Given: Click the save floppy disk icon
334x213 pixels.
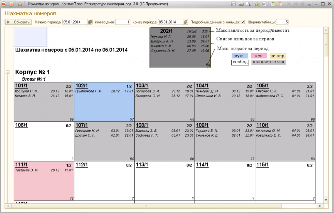Looking at the screenshot, I should (x=234, y=4).
